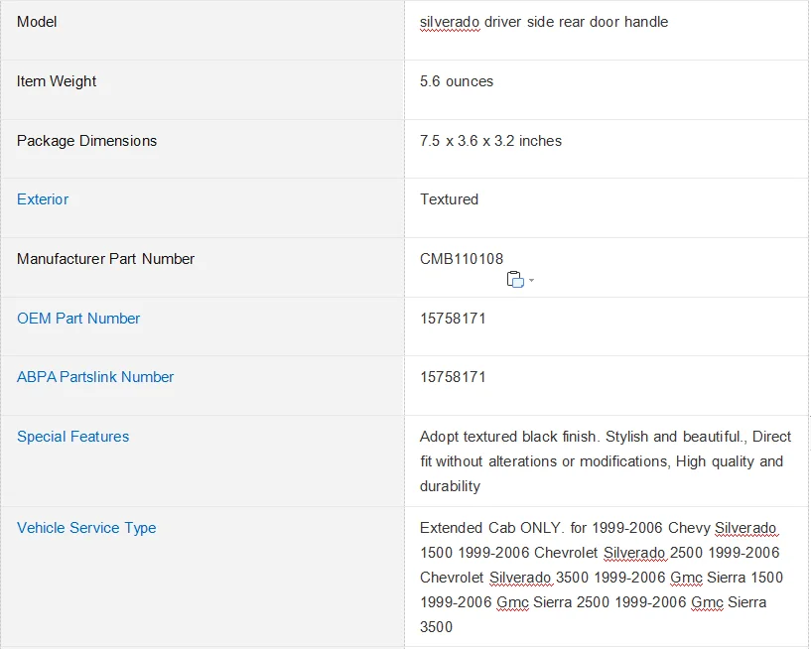Select the '5.6 ounces' value
The height and width of the screenshot is (649, 811).
click(457, 81)
